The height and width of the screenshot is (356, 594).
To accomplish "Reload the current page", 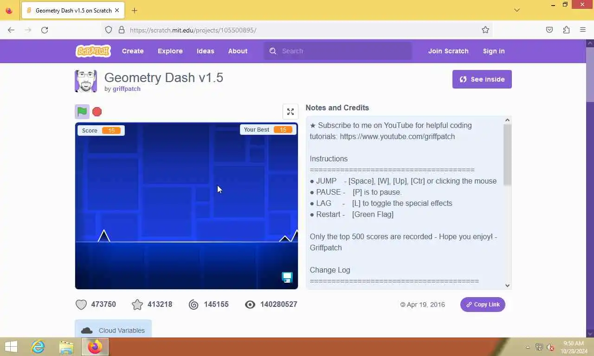I will click(45, 30).
